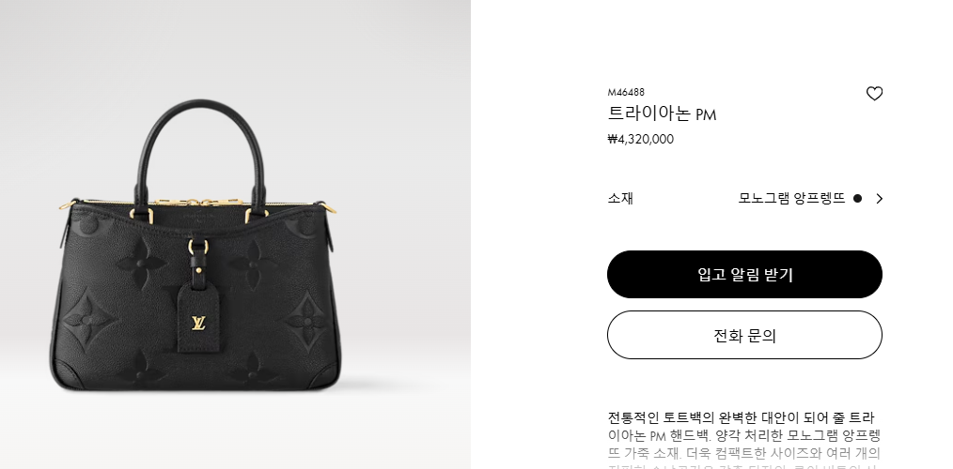The width and height of the screenshot is (953, 469).
Task: Click the gold zipper pulls atop bag
Action: click(197, 202)
